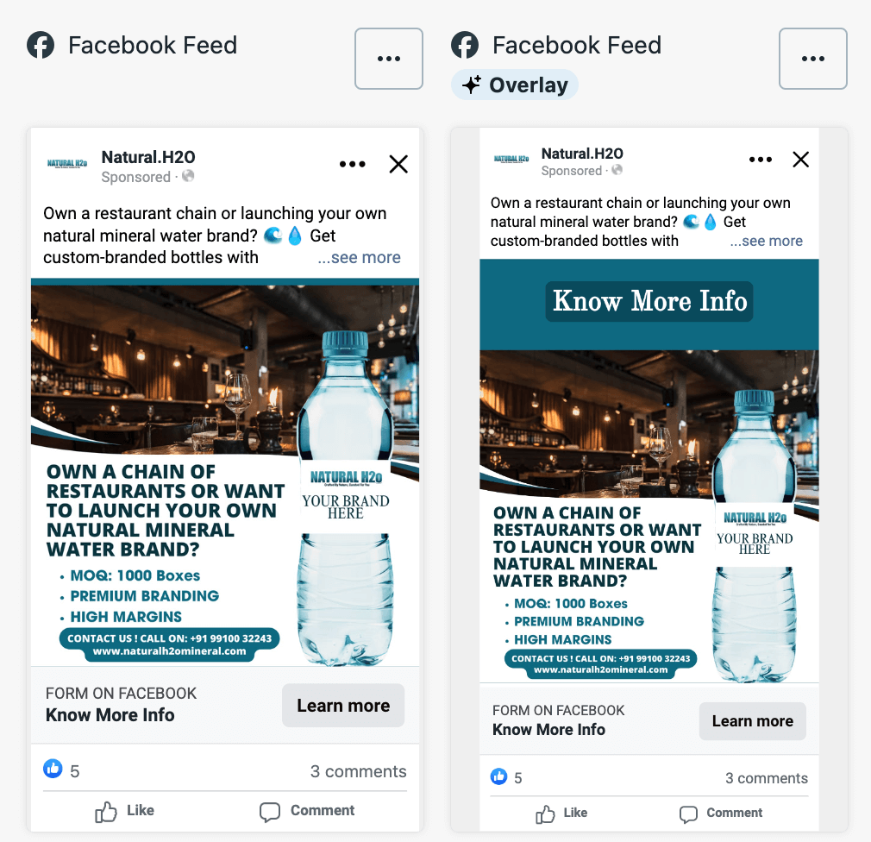Click Like thumbs-up icon in left ad

[x=105, y=812]
